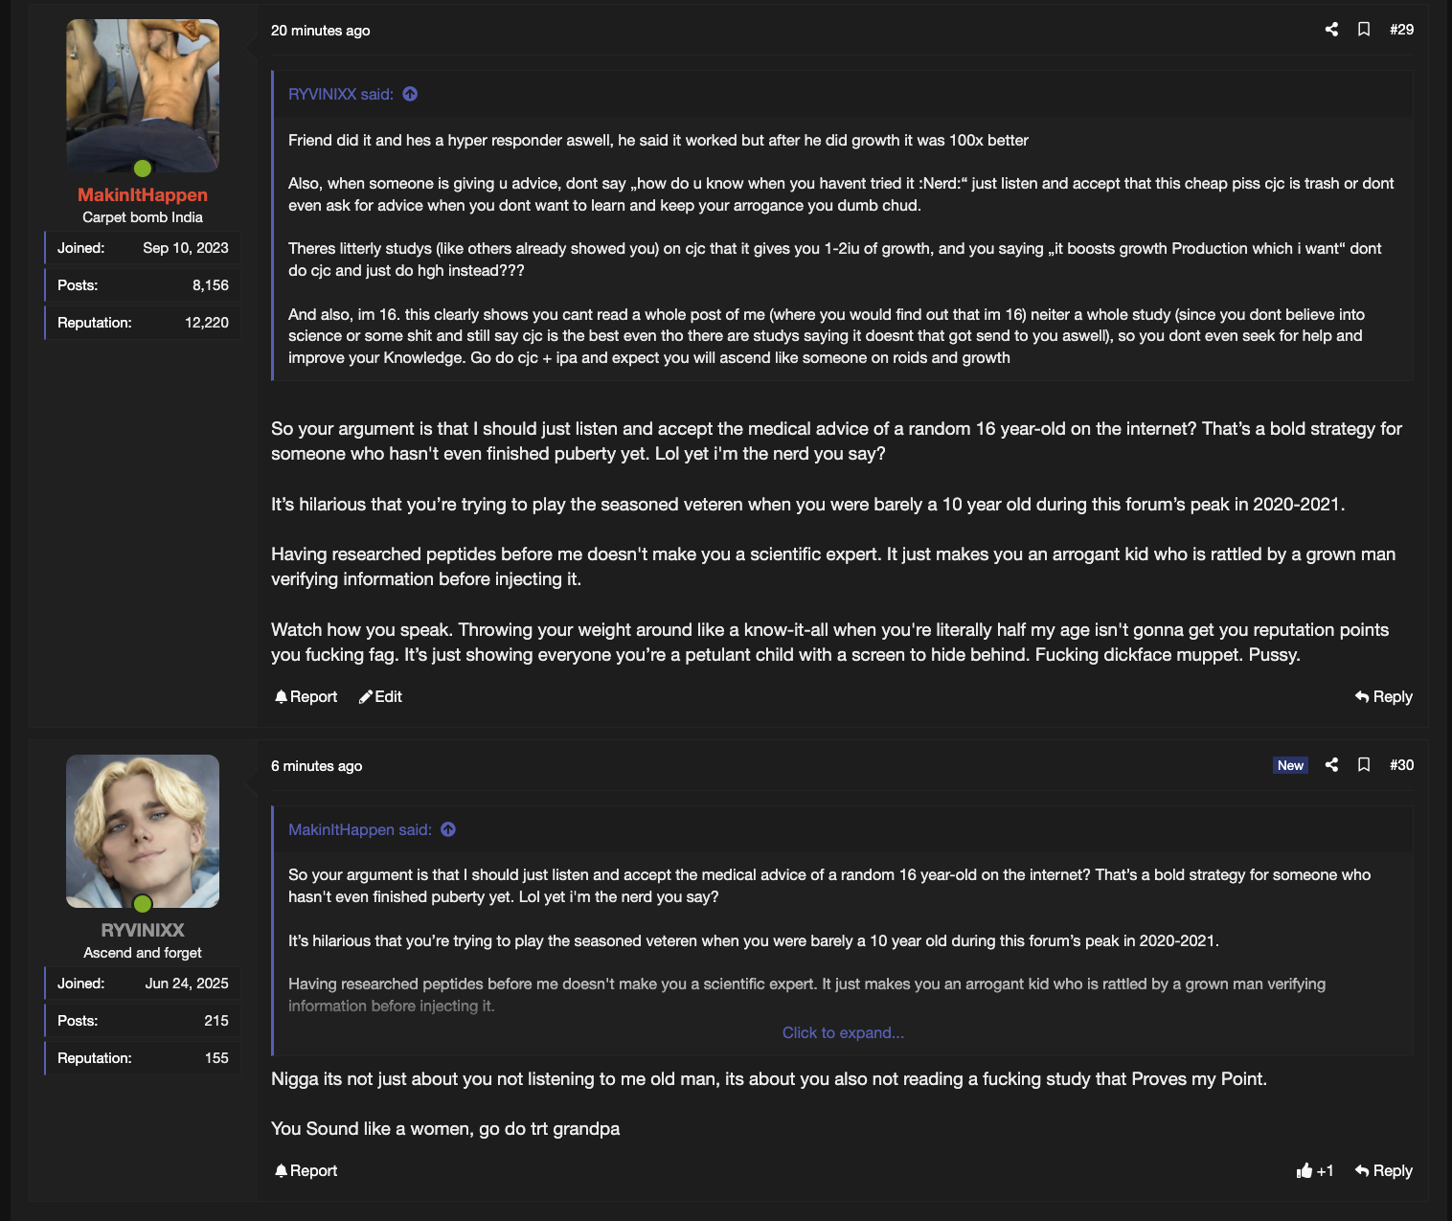Open the #29 post permalink
The height and width of the screenshot is (1221, 1452).
pyautogui.click(x=1401, y=30)
